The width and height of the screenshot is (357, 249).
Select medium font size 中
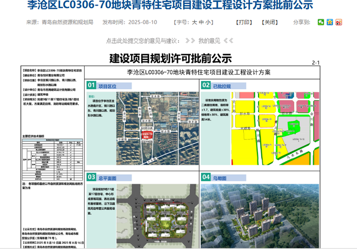click(x=201, y=22)
